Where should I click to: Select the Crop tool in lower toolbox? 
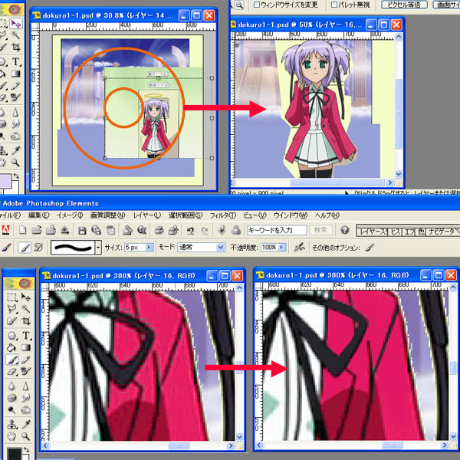click(26, 320)
